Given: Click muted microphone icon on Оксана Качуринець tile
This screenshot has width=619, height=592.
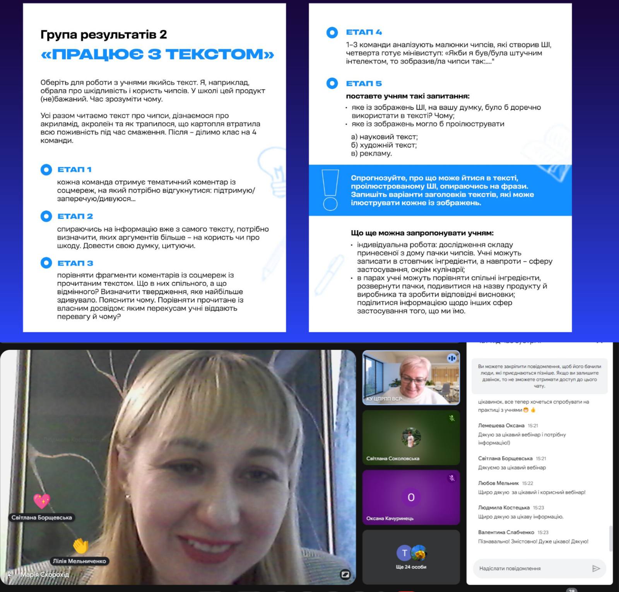Looking at the screenshot, I should (x=451, y=478).
